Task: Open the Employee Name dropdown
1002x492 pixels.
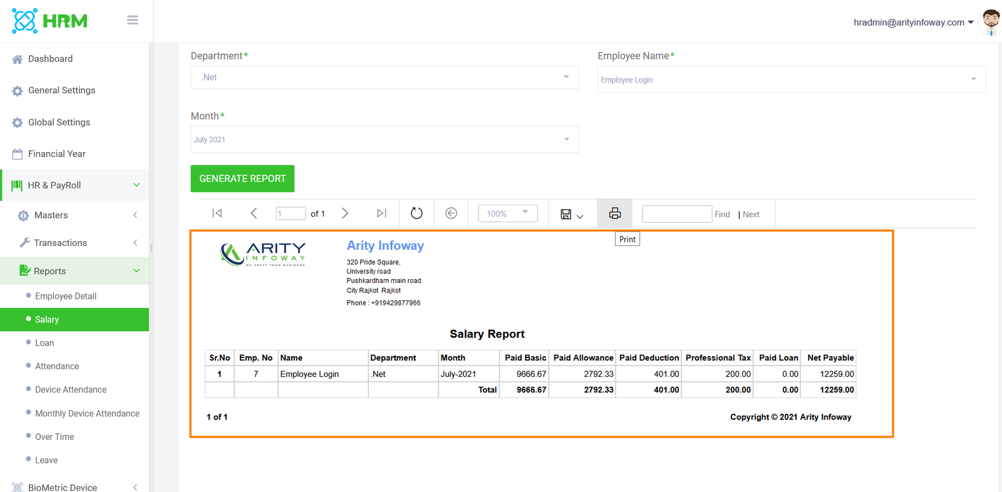Action: (x=791, y=79)
